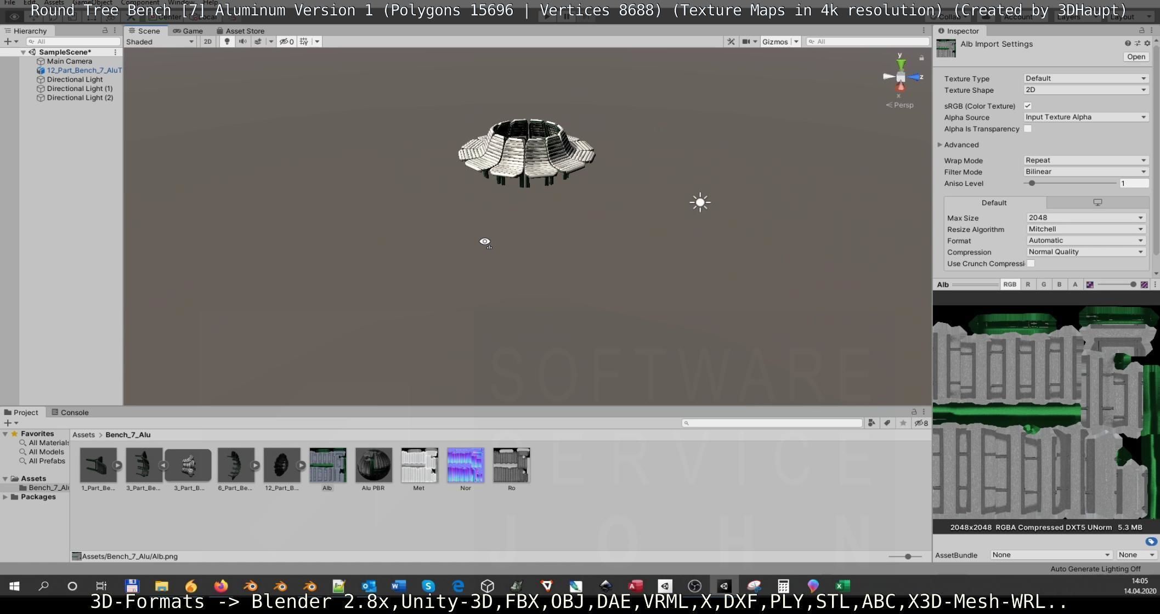Click the 2D view mode button
The height and width of the screenshot is (614, 1160).
tap(207, 42)
